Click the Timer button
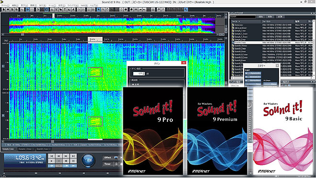The width and height of the screenshot is (316, 178). 108,164
